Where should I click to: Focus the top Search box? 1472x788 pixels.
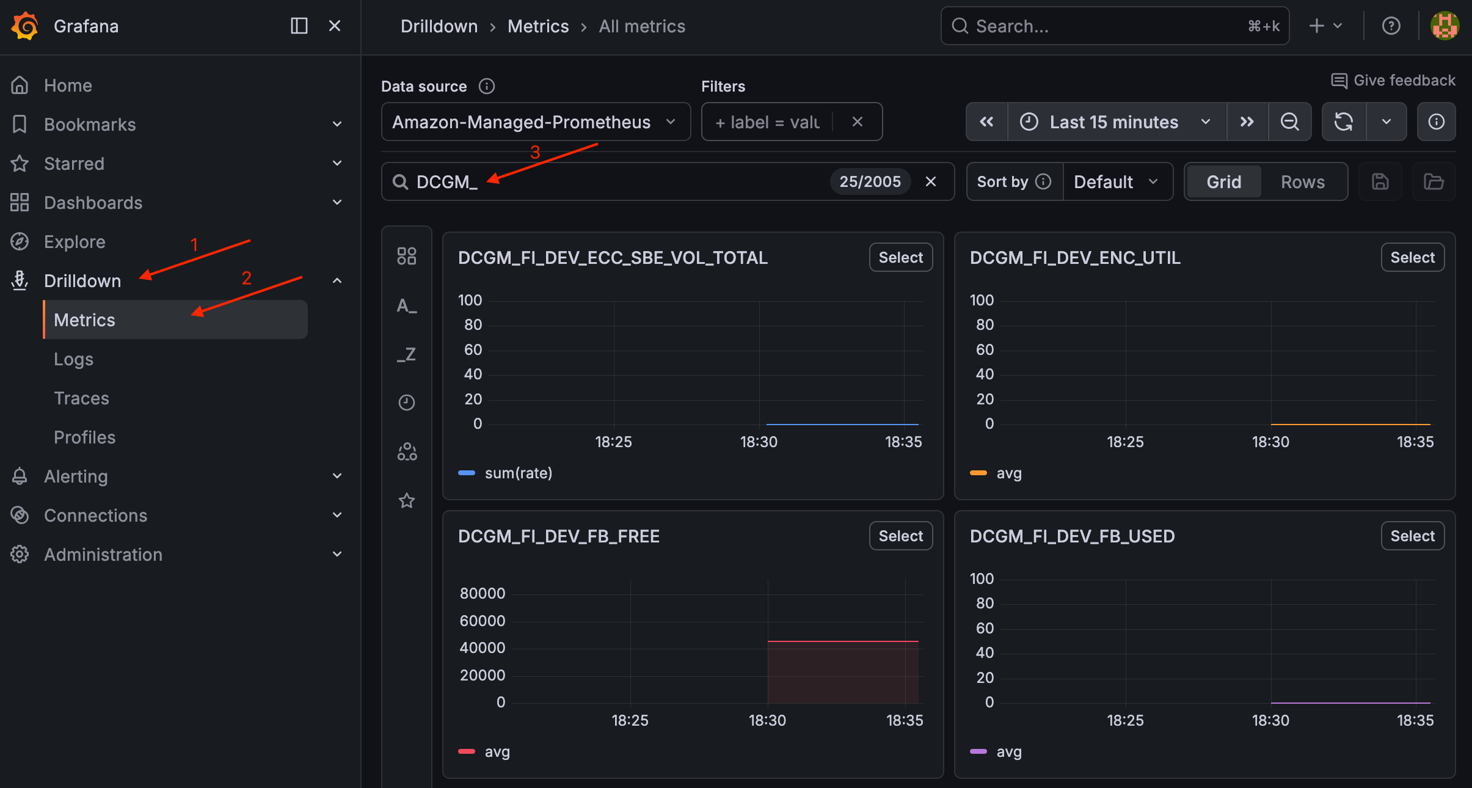tap(1115, 26)
